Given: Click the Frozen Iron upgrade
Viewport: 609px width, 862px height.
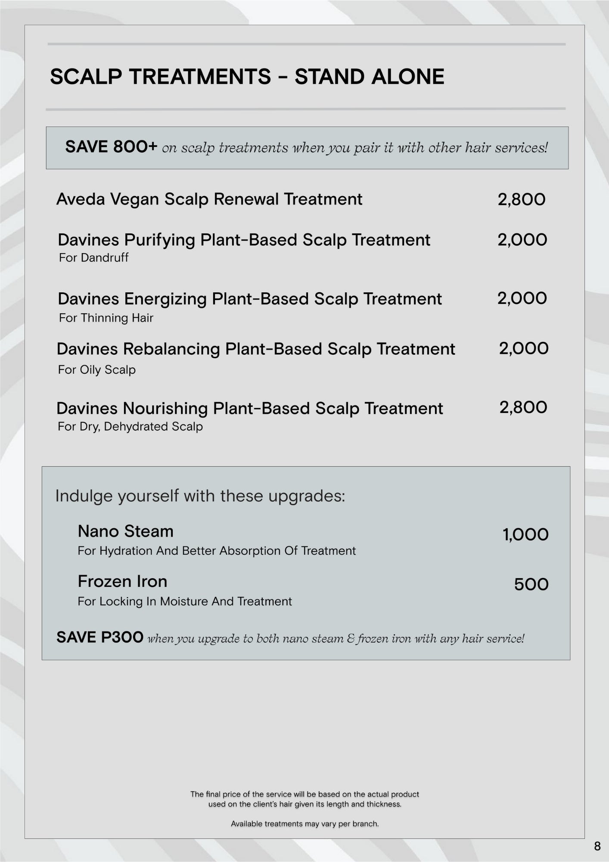Looking at the screenshot, I should click(122, 581).
